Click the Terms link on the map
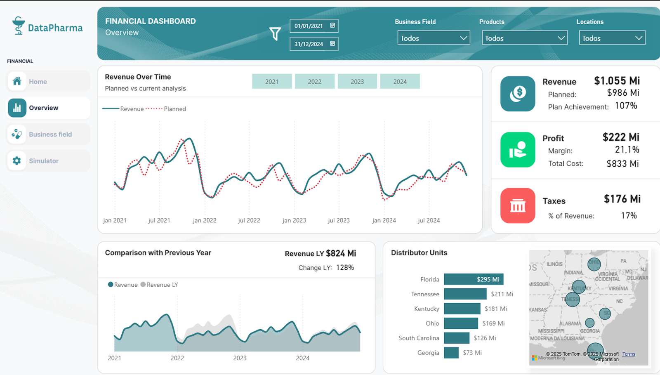 tap(628, 354)
